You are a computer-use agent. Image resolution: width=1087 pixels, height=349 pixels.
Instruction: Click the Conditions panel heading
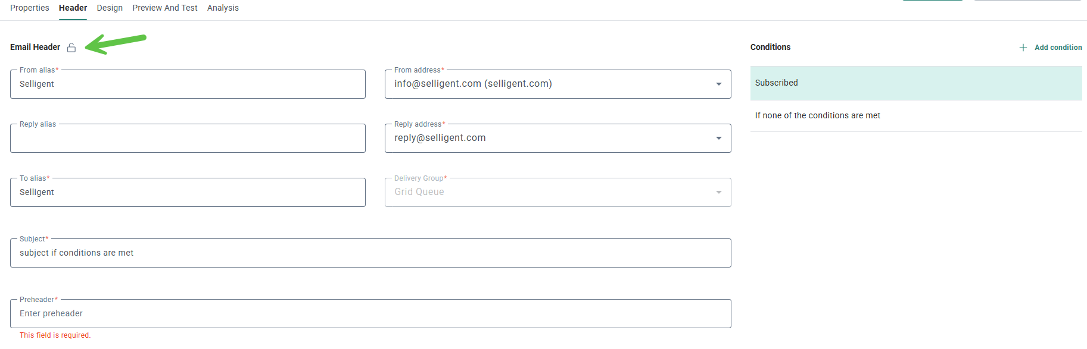tap(770, 47)
